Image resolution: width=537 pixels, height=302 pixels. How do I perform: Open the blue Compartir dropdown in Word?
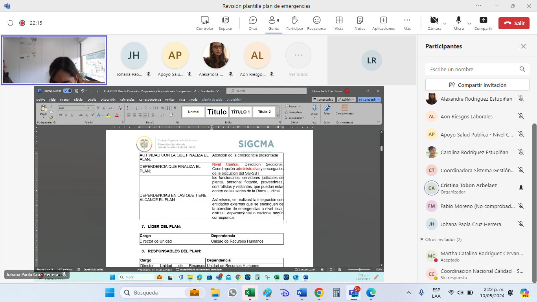coord(369,99)
